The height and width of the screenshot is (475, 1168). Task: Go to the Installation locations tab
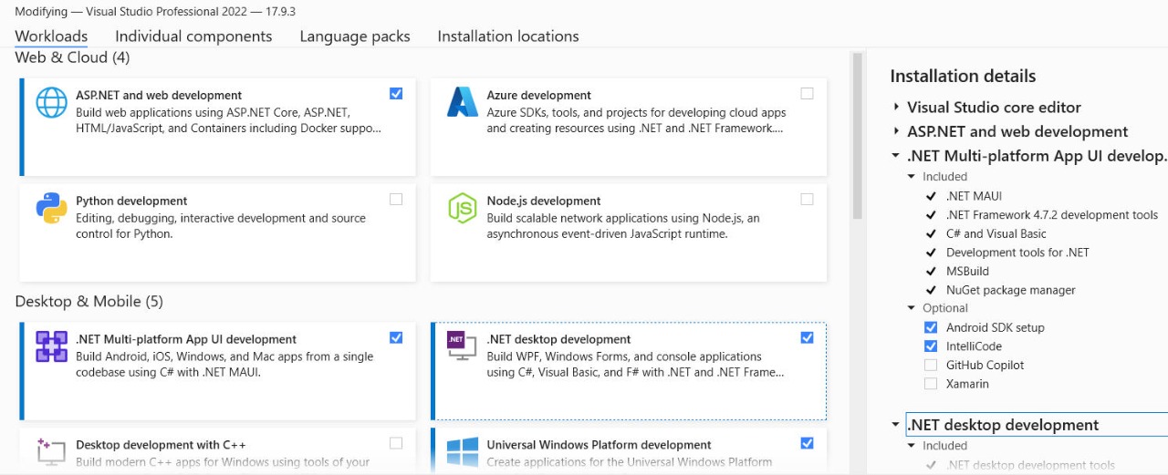[x=508, y=36]
